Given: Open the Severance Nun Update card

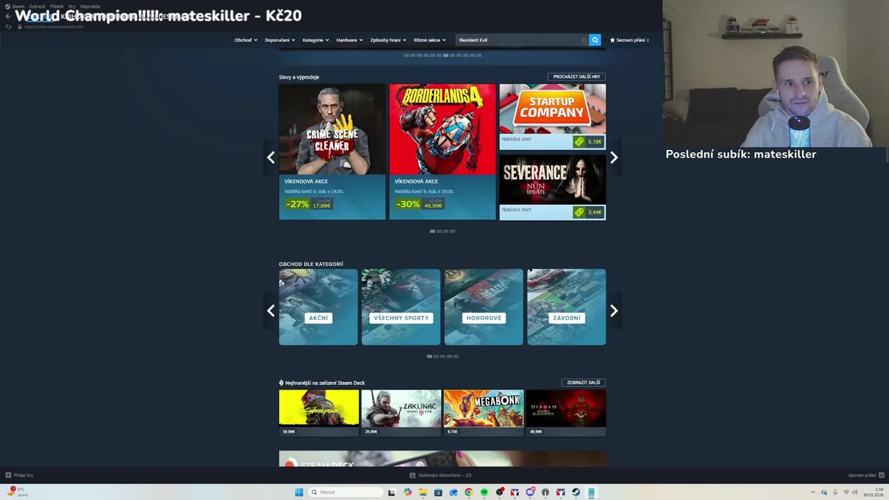Looking at the screenshot, I should point(552,187).
